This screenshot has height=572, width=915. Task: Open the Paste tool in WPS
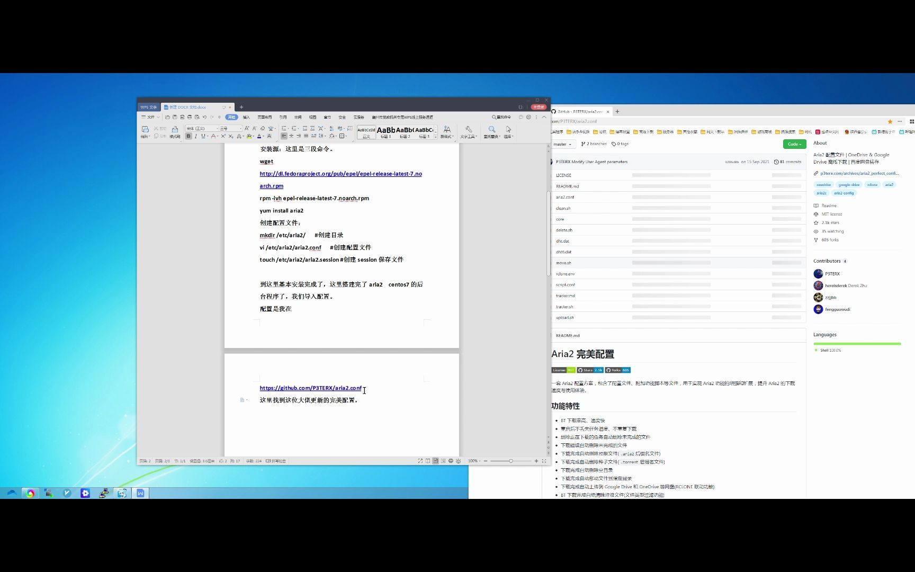pos(145,130)
